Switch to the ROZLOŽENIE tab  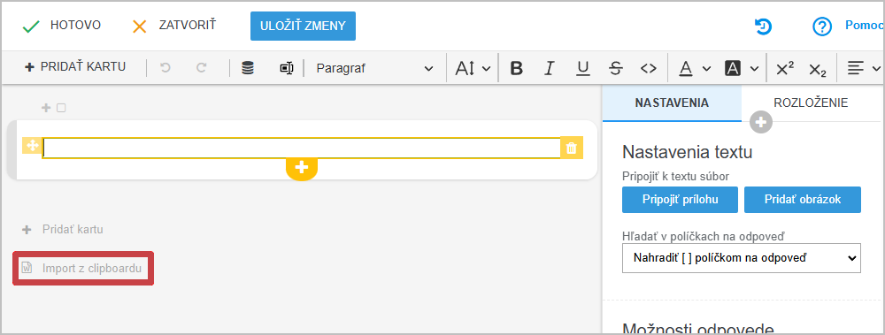pos(811,103)
